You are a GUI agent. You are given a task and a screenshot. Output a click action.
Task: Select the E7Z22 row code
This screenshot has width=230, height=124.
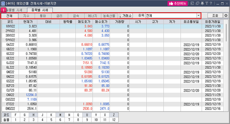coord(10,104)
